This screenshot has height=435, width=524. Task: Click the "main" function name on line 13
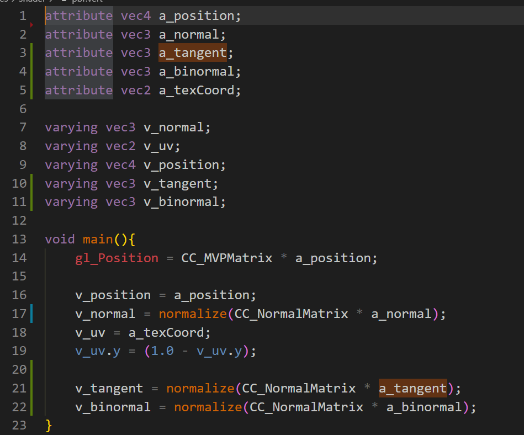click(x=98, y=239)
